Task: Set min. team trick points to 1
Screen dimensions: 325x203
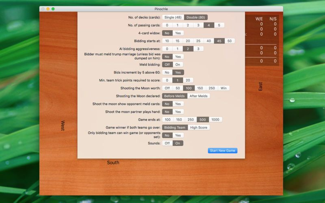Action: 178,80
